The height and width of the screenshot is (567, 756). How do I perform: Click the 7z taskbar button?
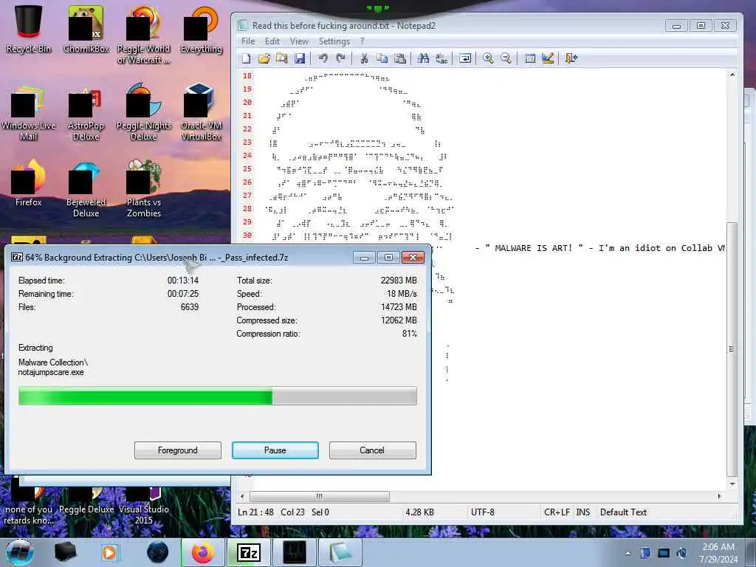pyautogui.click(x=249, y=552)
